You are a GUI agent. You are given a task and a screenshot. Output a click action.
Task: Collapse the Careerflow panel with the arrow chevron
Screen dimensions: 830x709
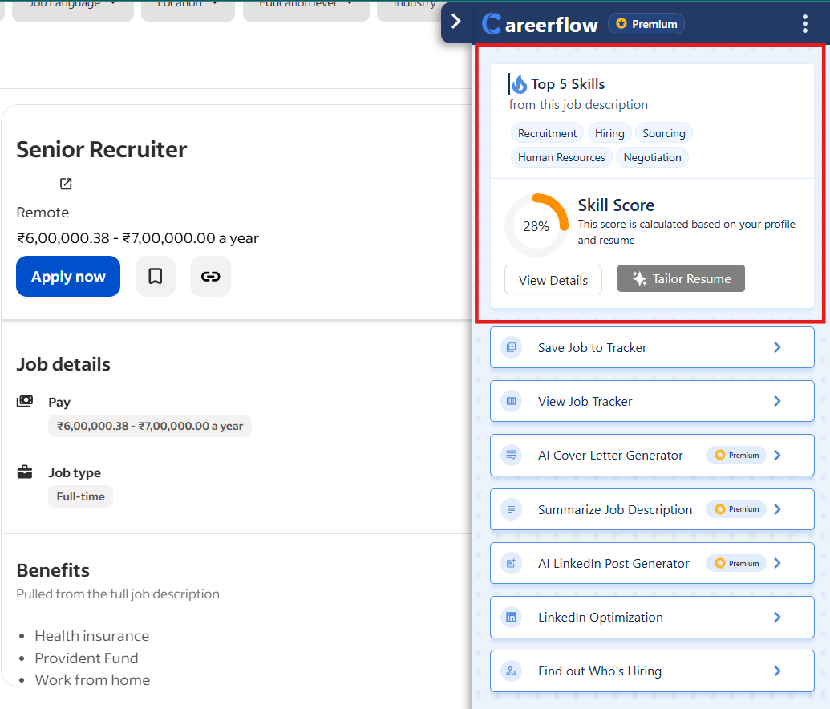[455, 22]
